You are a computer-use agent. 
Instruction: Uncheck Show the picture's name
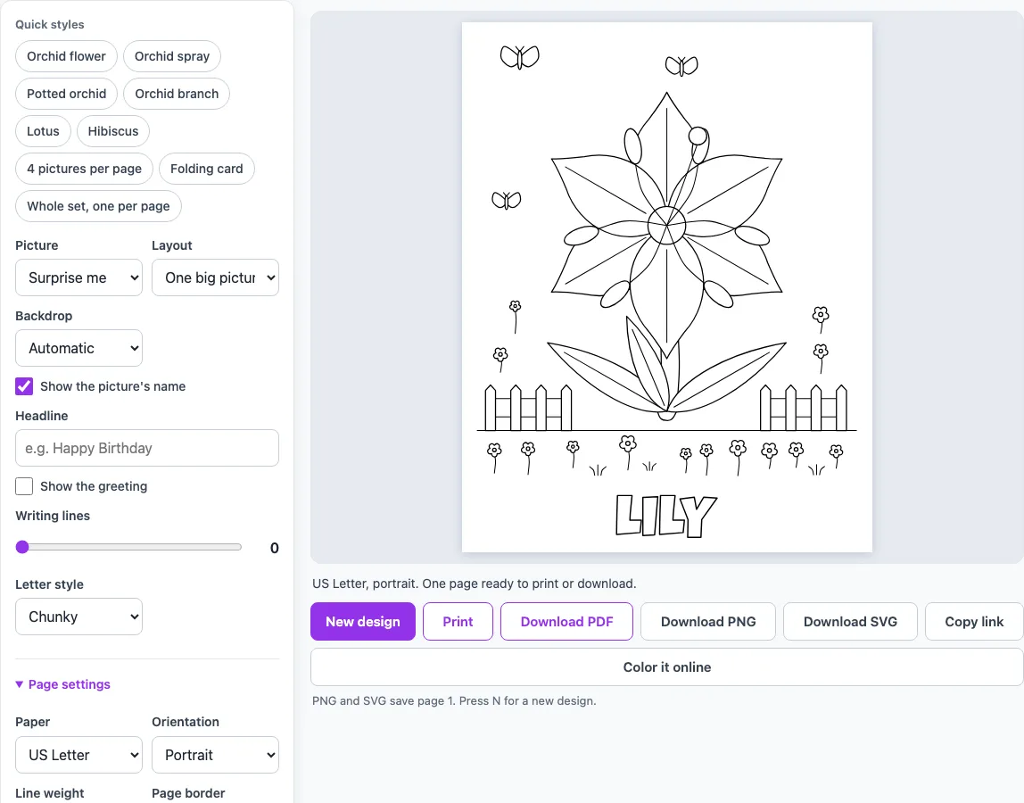tap(24, 386)
